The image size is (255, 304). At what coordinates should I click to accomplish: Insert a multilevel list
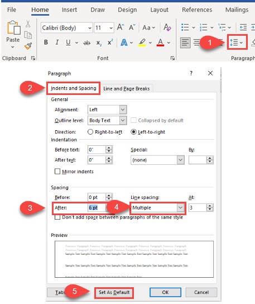222,27
